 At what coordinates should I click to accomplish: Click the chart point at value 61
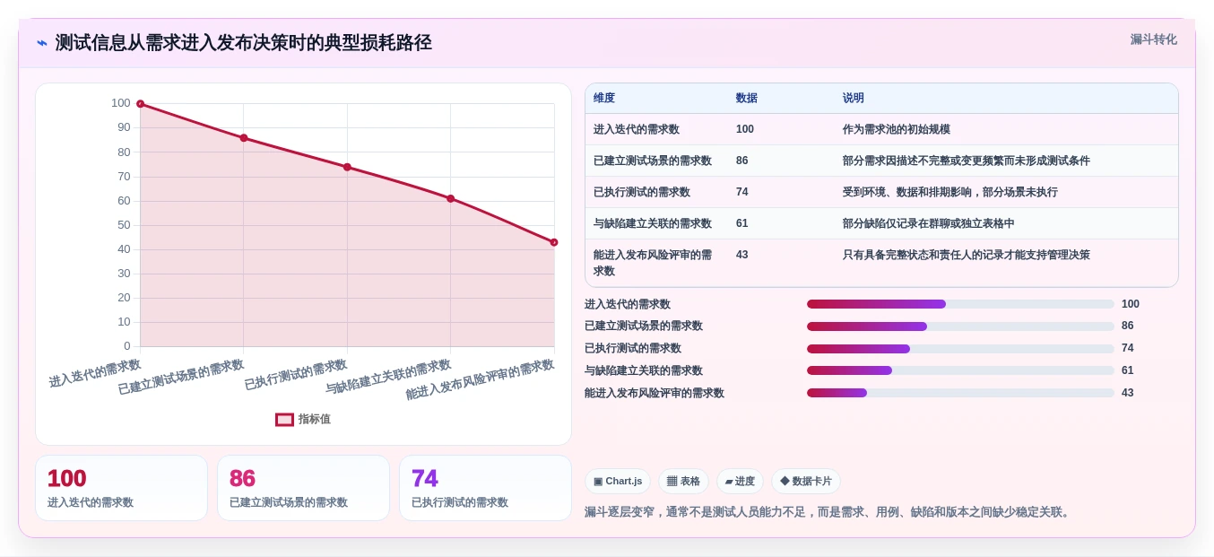click(x=451, y=198)
